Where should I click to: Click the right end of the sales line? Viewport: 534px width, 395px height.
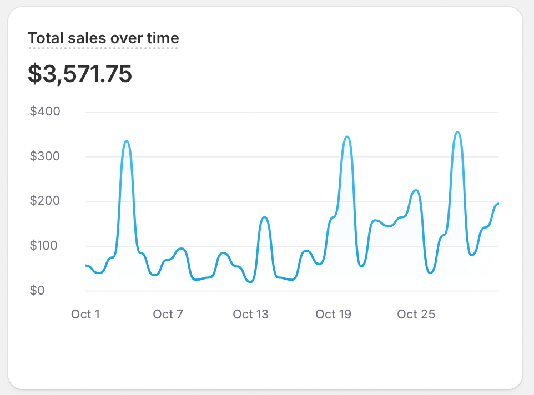pyautogui.click(x=498, y=204)
